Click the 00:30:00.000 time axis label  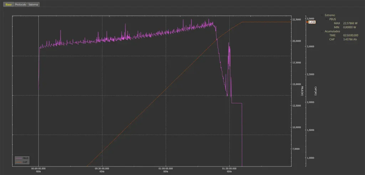click(102, 169)
